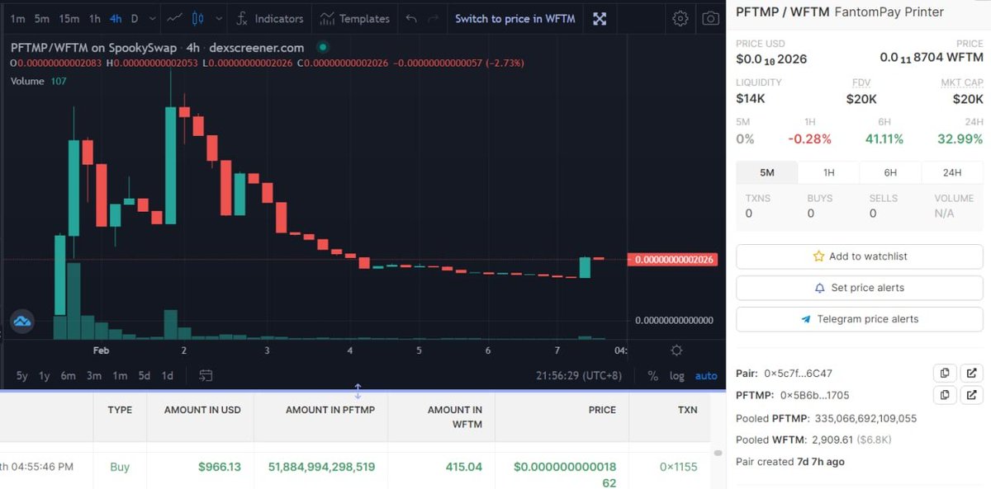Image resolution: width=991 pixels, height=489 pixels.
Task: Select the 24H stats tab
Action: 952,172
